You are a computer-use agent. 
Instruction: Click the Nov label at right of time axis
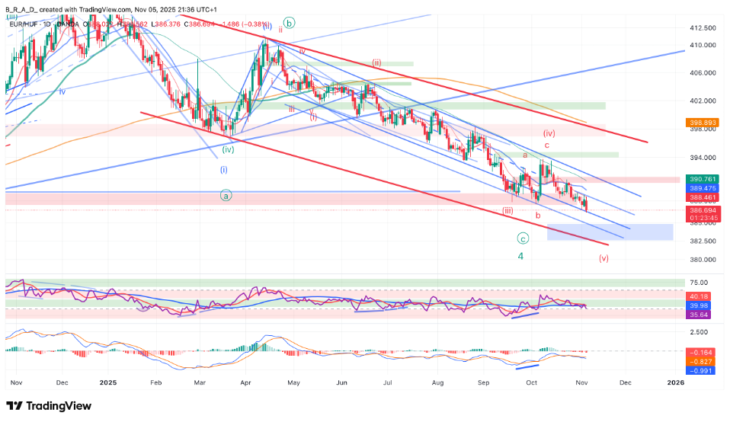click(581, 382)
